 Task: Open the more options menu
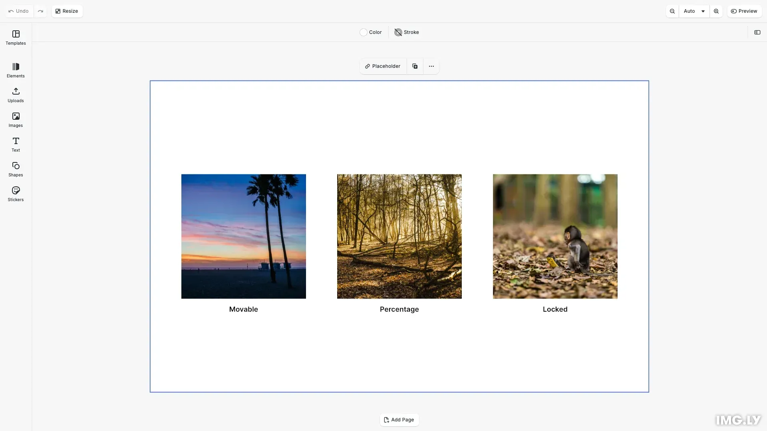(431, 66)
